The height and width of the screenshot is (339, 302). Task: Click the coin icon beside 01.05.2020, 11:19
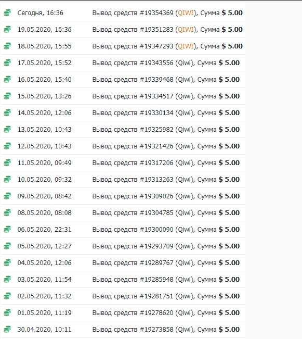[7, 312]
